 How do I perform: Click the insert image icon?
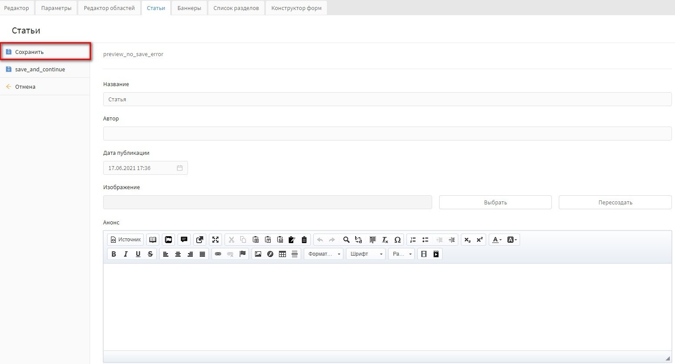click(x=258, y=254)
